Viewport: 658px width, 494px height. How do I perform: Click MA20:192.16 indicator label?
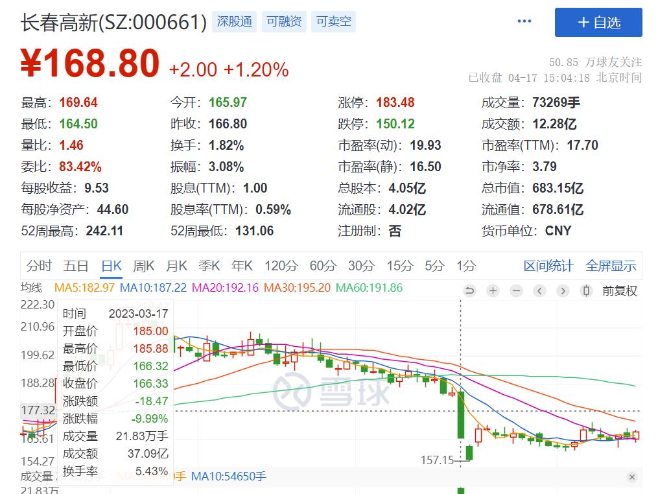(226, 288)
